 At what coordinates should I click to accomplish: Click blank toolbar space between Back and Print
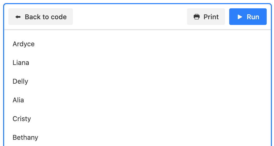[130, 17]
